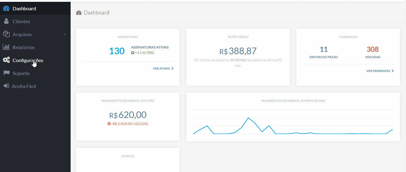Image resolution: width=406 pixels, height=172 pixels.
Task: Click the red down-arrow icon beside -R$ 2.829,00
Action: (x=109, y=124)
